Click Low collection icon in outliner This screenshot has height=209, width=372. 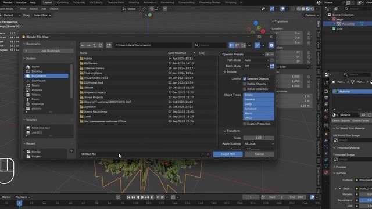(x=334, y=28)
